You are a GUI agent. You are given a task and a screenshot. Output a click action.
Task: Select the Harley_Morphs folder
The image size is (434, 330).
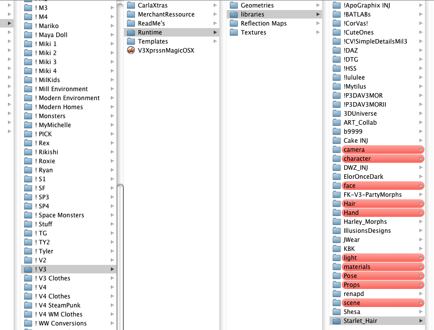click(x=377, y=222)
